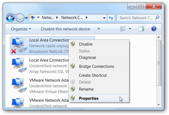Select the Array Networks Local Area Connection icon
169x115 pixels.
pyautogui.click(x=19, y=65)
